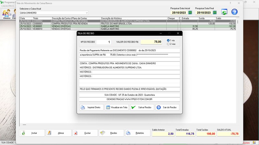Click the Saldo Anterior value 2,50
Viewport: 259px width, 145px height.
pos(163,134)
